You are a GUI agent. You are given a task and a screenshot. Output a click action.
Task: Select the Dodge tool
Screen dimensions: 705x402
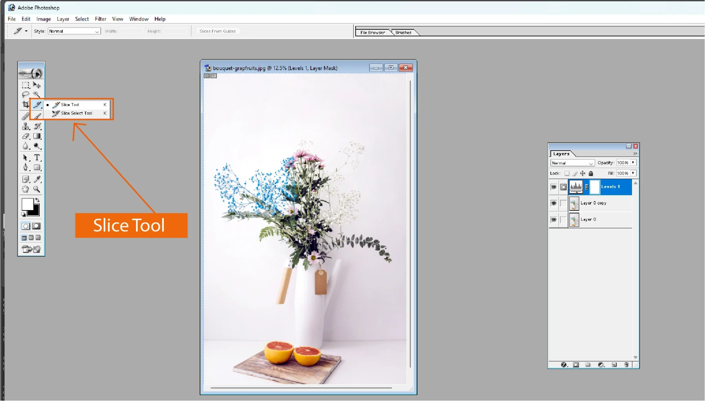(37, 146)
